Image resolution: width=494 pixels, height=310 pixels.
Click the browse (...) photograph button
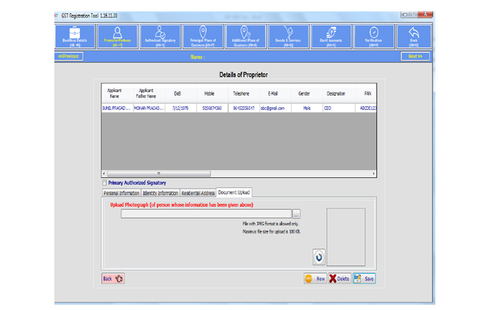[x=296, y=214]
